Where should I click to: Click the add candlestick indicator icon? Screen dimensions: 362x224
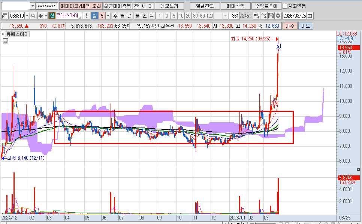point(257,16)
